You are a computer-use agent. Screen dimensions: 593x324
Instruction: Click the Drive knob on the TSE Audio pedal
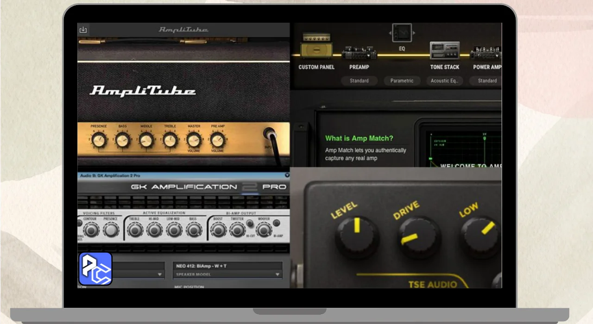coord(419,237)
